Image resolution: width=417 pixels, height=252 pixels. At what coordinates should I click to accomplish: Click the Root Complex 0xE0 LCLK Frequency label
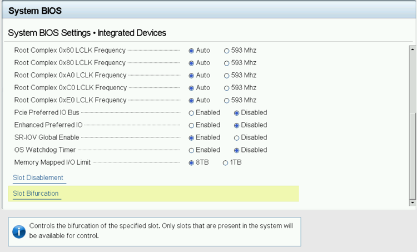pos(70,100)
